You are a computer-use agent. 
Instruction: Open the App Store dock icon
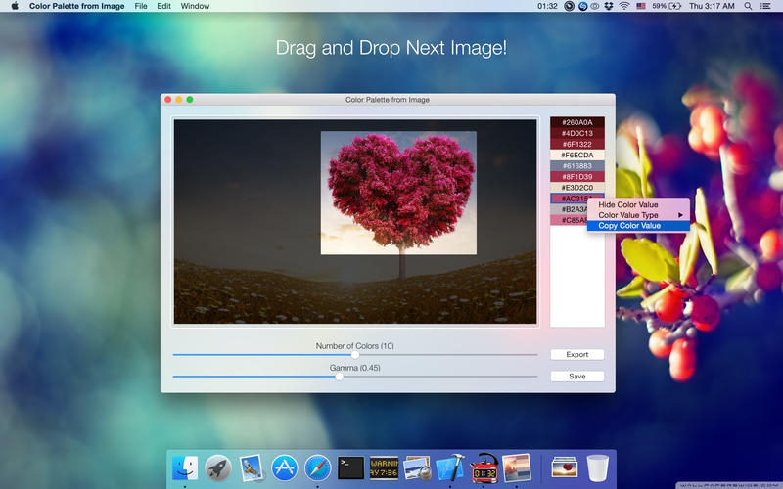click(284, 467)
